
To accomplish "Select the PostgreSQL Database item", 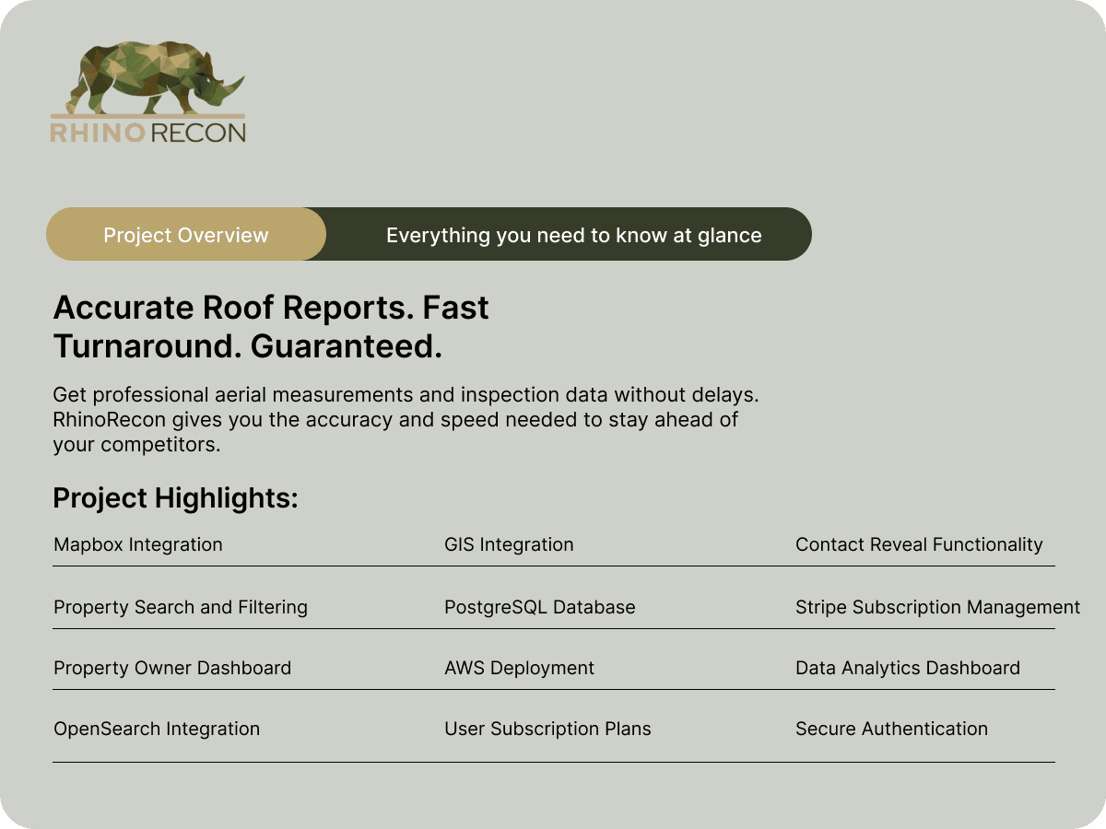I will (x=539, y=607).
